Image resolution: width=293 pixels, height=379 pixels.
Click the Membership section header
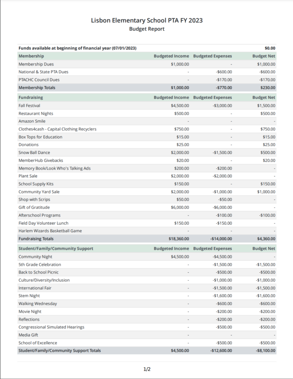pyautogui.click(x=31, y=56)
